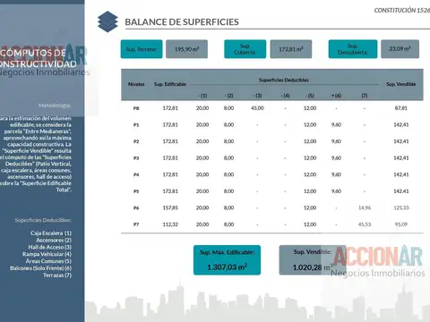Click the '142,41' sellable cell in row P2
430x322 pixels.
pyautogui.click(x=401, y=141)
